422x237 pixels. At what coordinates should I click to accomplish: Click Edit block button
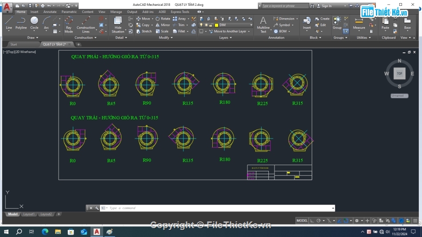click(321, 25)
